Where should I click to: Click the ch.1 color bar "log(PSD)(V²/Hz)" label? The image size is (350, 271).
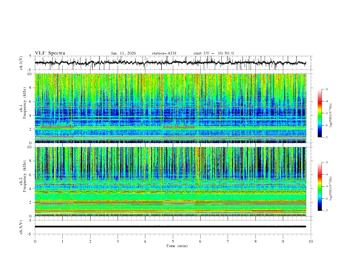pos(331,116)
